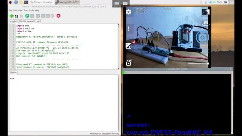Stop the running program with red Stop icon
The width and height of the screenshot is (242, 136).
coord(58,16)
